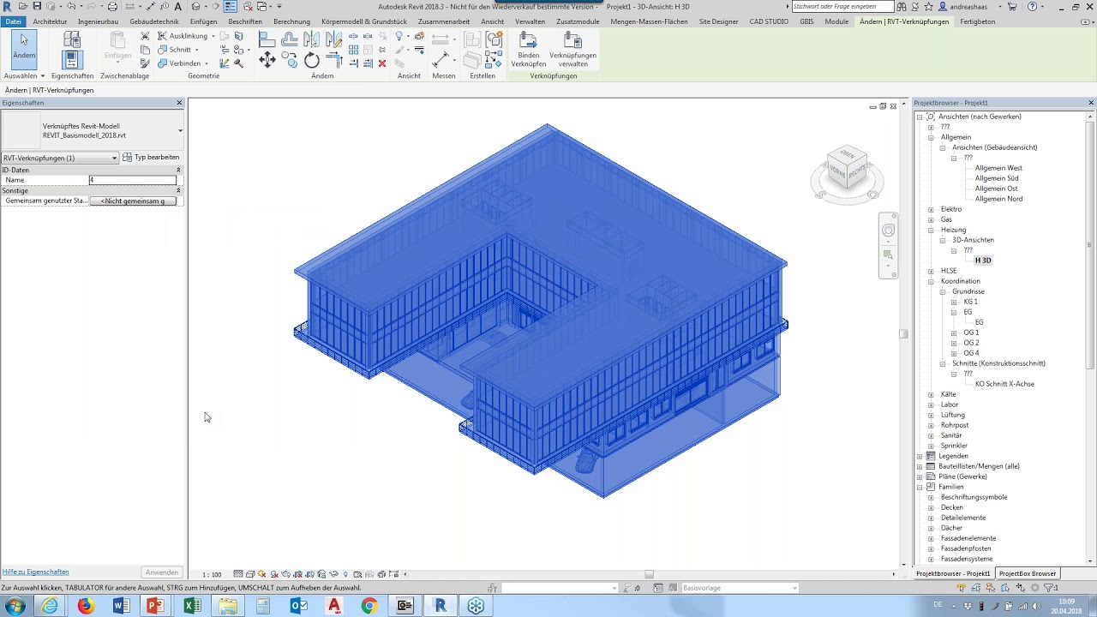This screenshot has width=1097, height=617.
Task: Expand the Legenden tree node
Action: pyautogui.click(x=920, y=456)
